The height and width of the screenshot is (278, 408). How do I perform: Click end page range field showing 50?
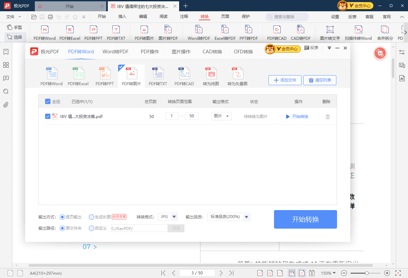pos(192,116)
